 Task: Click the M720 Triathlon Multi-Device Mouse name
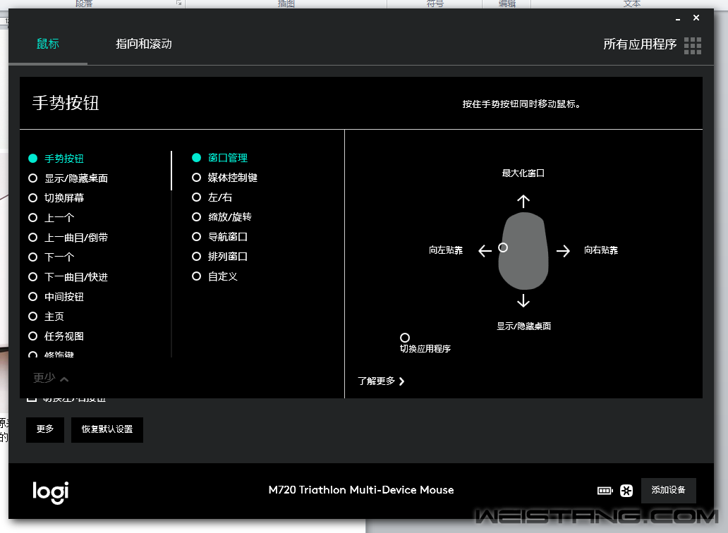(x=361, y=490)
